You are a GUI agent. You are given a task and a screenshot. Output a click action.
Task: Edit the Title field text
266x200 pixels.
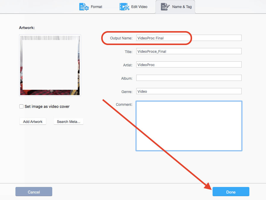click(x=189, y=51)
